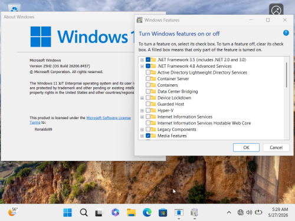Expand the Device Lockdown node

click(142, 98)
